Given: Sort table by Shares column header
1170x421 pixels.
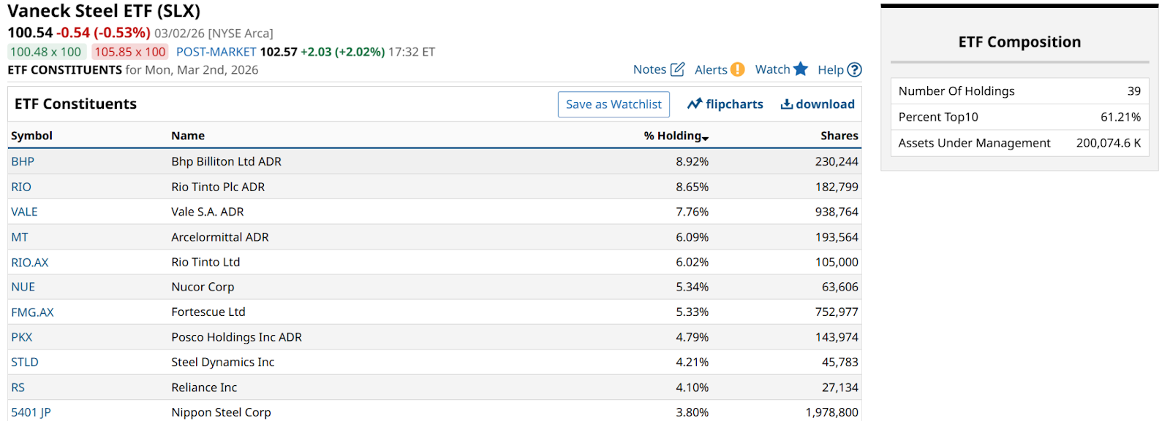Looking at the screenshot, I should click(839, 136).
